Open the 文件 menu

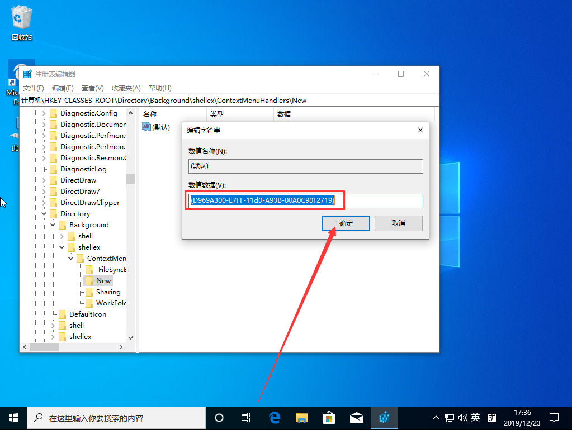pyautogui.click(x=33, y=88)
